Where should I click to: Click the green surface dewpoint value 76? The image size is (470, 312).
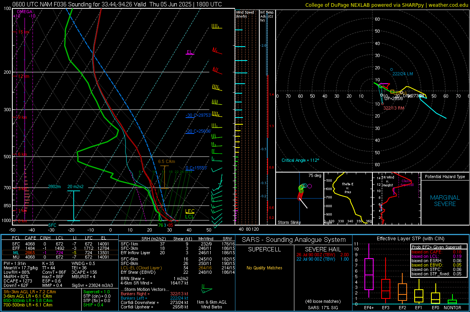(x=161, y=225)
